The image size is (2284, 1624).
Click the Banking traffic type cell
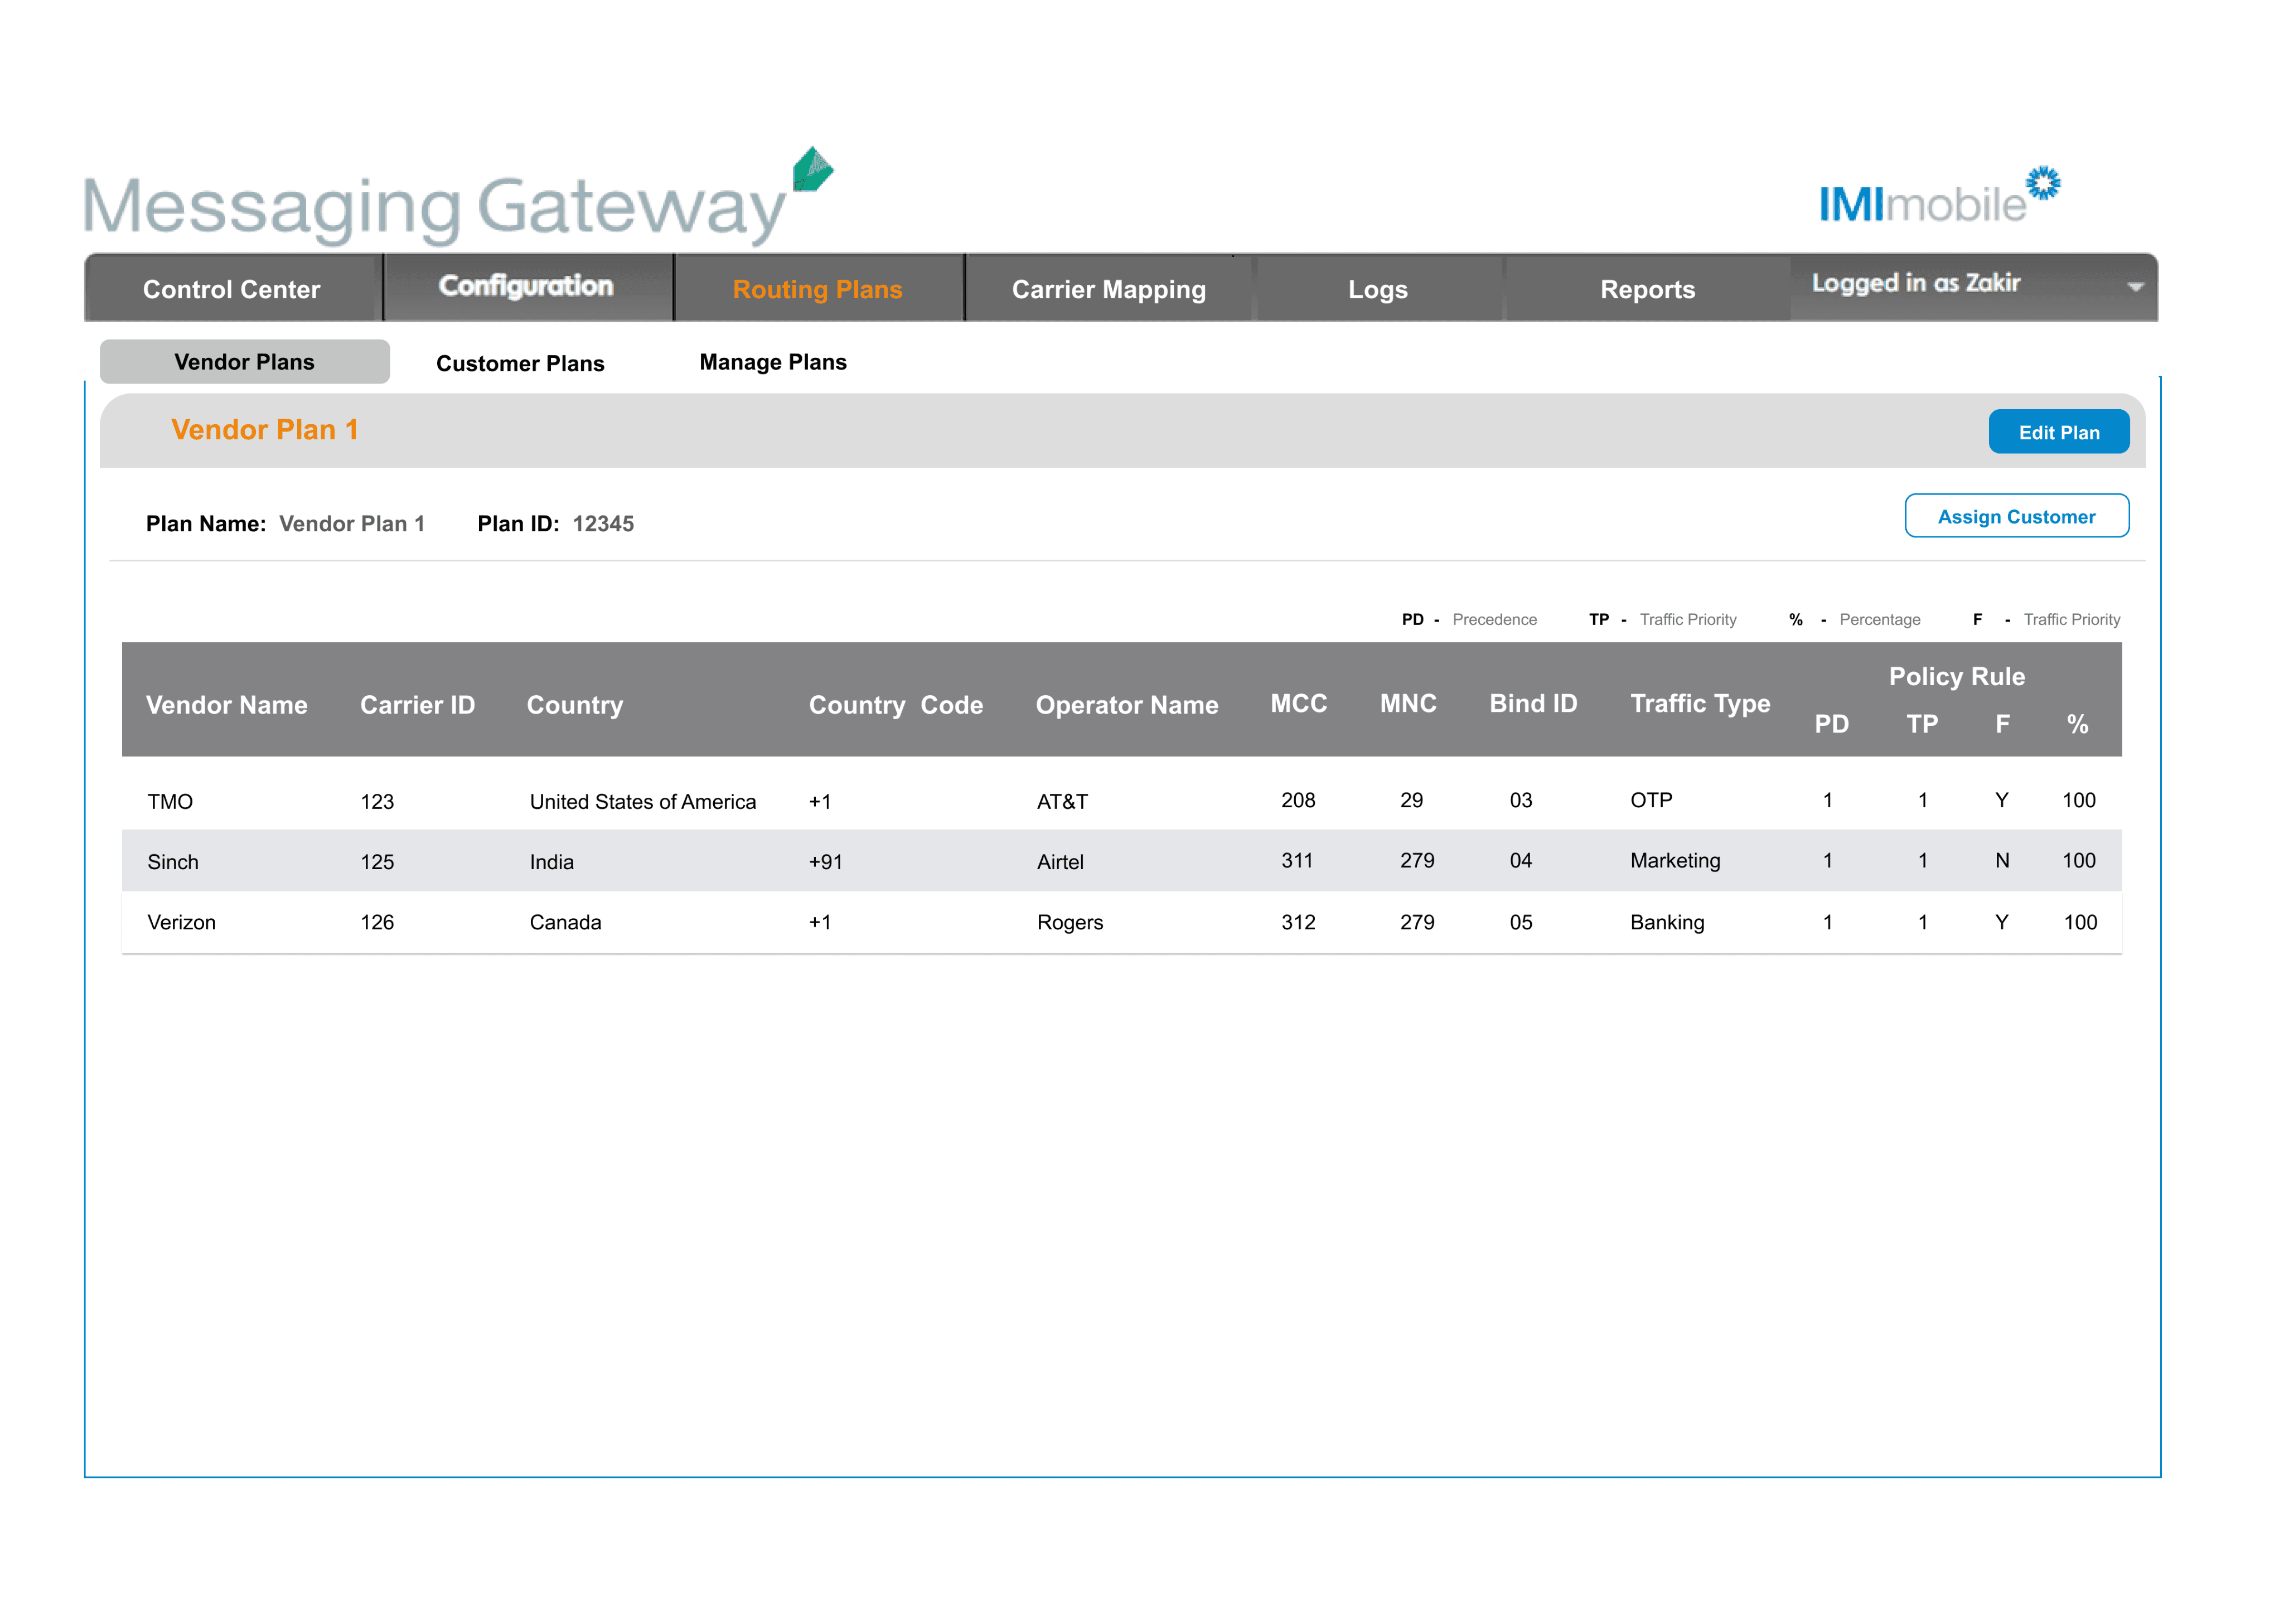point(1667,922)
